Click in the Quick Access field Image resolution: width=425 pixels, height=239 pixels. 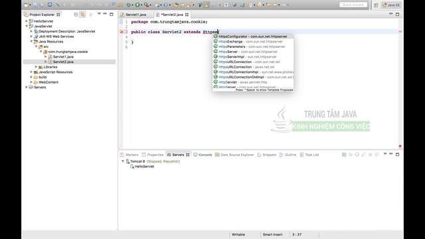pyautogui.click(x=353, y=5)
